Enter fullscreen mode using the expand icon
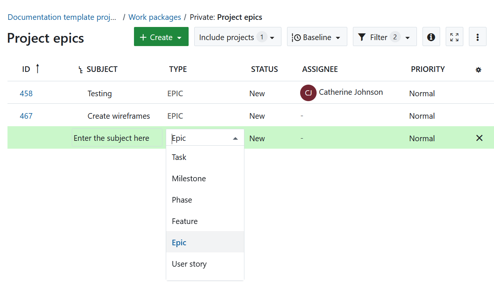Image resolution: width=494 pixels, height=288 pixels. click(454, 36)
